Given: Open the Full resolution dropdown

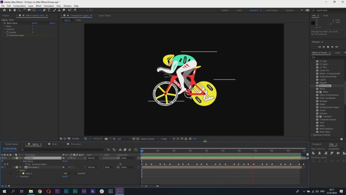Looking at the screenshot, I should 124,139.
